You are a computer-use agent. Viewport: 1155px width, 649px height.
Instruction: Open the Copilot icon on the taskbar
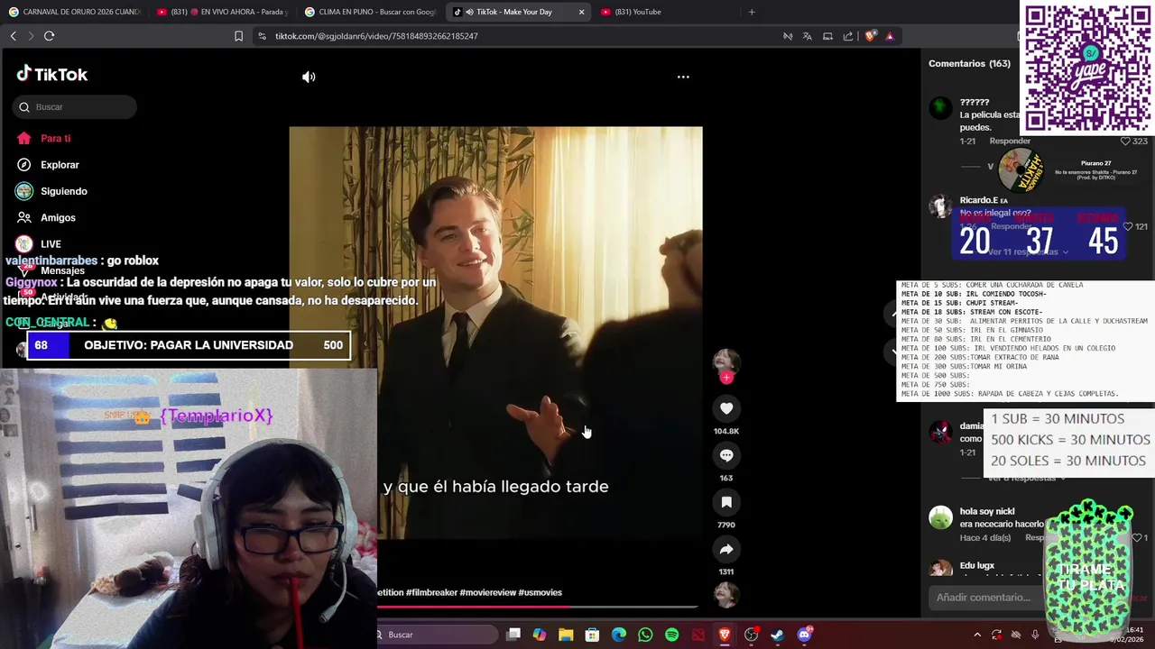pos(540,635)
